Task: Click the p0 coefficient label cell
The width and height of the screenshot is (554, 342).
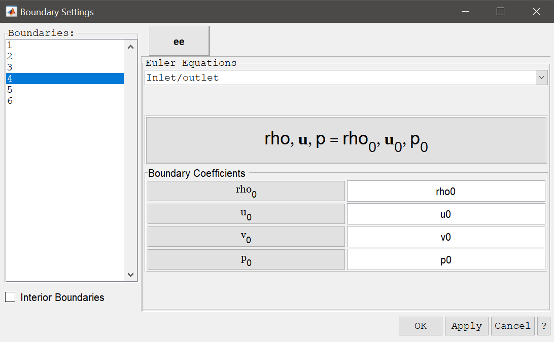Action: click(x=246, y=260)
